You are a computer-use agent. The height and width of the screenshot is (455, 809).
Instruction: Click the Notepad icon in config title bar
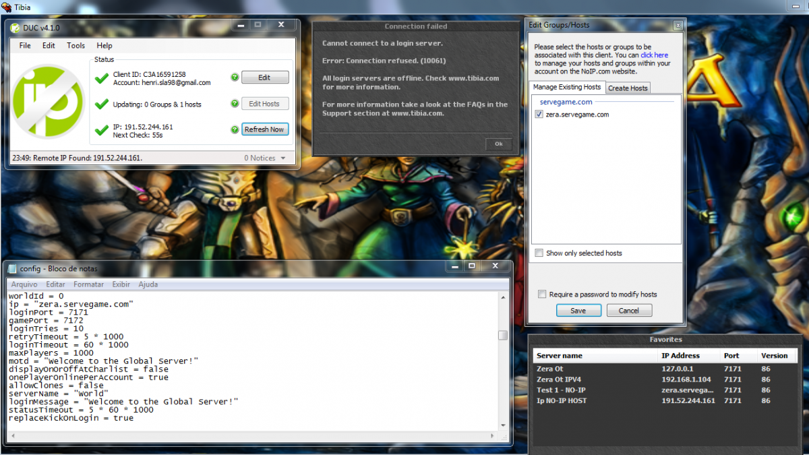tap(12, 268)
